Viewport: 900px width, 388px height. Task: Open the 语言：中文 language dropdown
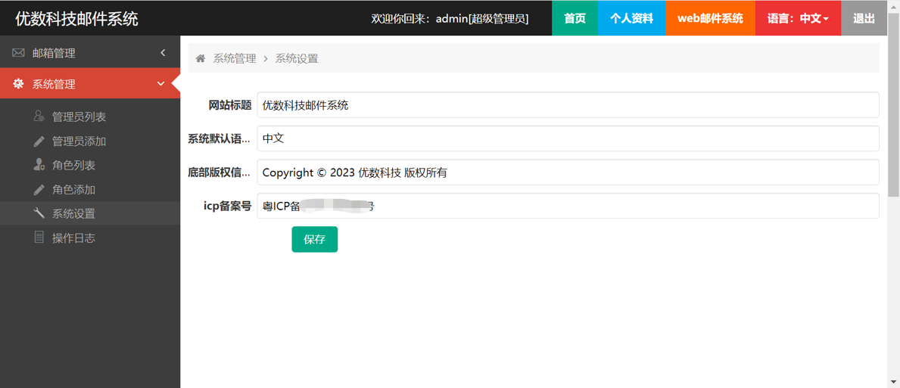(x=798, y=18)
